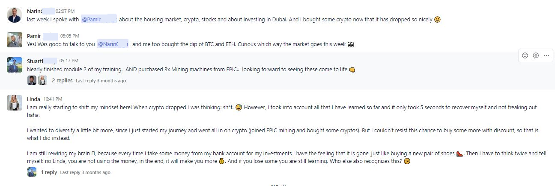This screenshot has height=186, width=555.
Task: Click 'Last reply 3 months ago' under Linda's message
Action: pyautogui.click(x=85, y=172)
